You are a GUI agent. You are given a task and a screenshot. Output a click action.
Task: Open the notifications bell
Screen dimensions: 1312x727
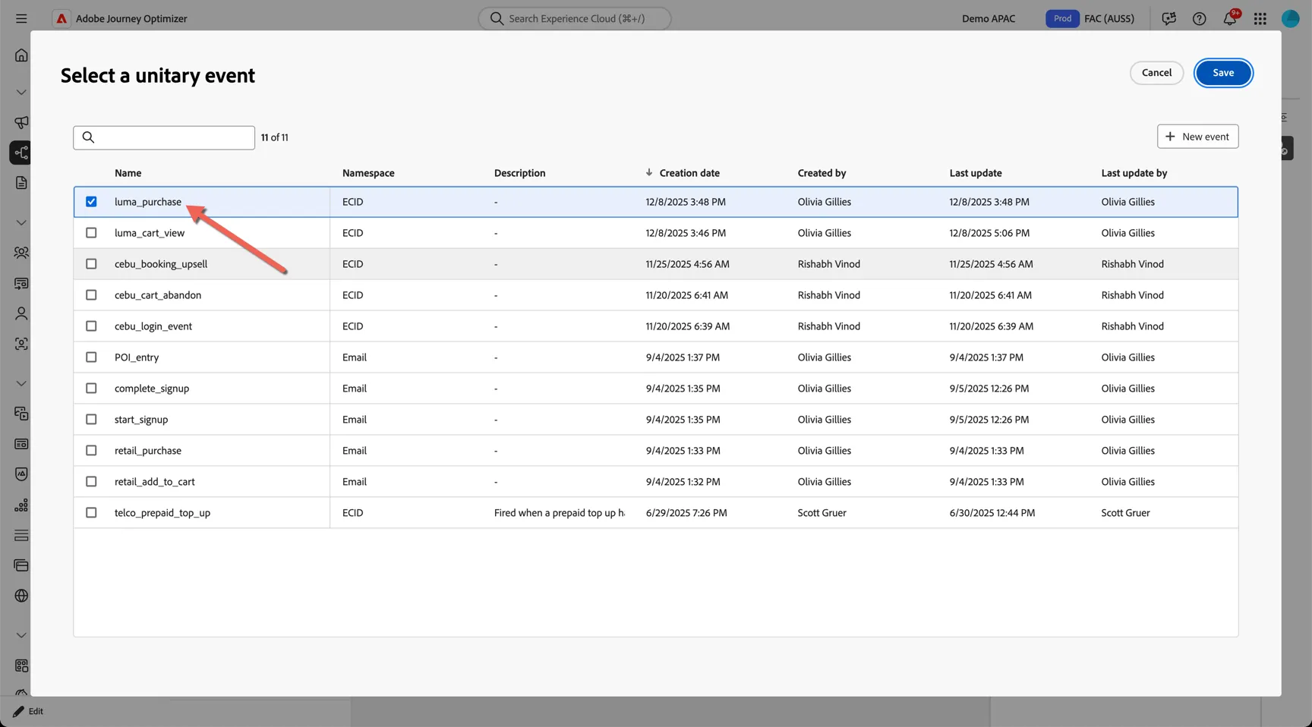pos(1229,18)
